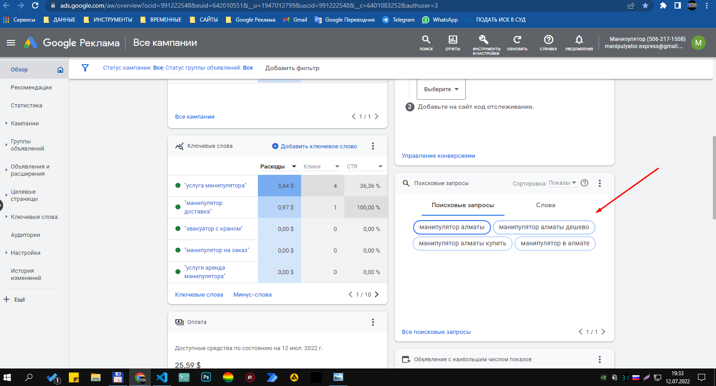The width and height of the screenshot is (716, 386).
Task: Open Keywords card three-dot menu
Action: click(373, 146)
